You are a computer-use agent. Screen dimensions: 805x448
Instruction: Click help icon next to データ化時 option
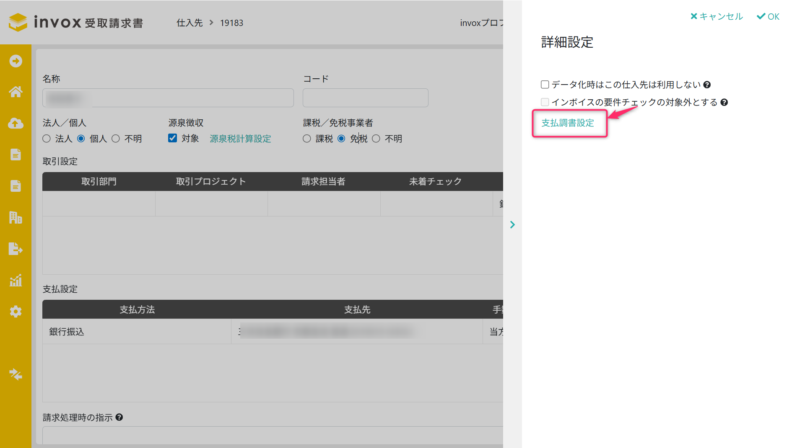click(707, 85)
